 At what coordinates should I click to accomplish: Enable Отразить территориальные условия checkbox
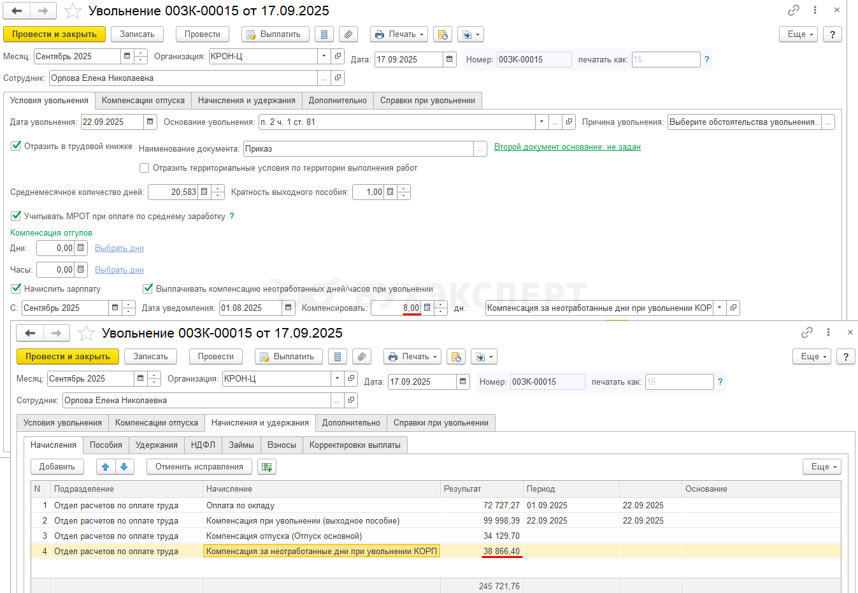[145, 168]
